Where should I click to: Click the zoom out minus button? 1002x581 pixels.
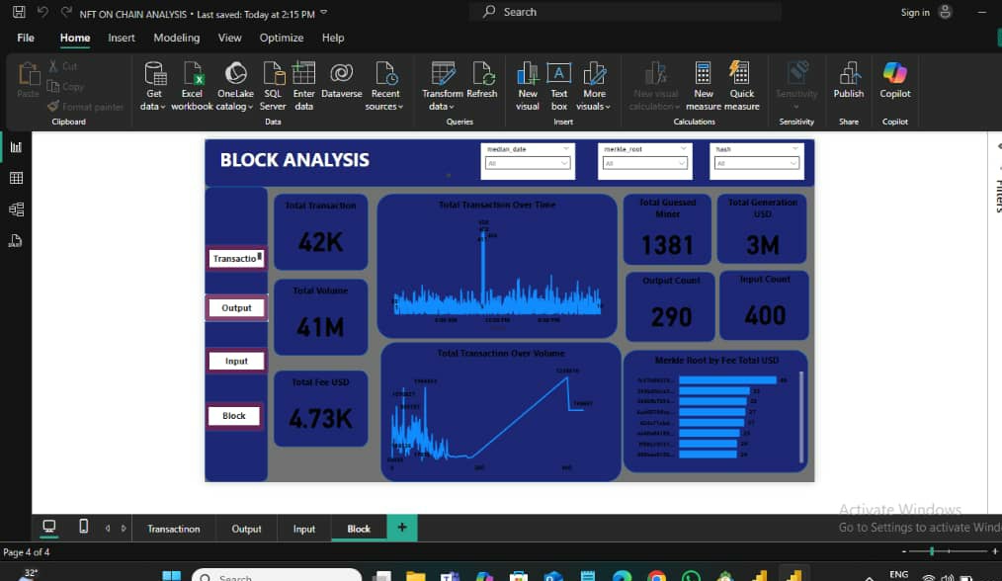point(903,551)
